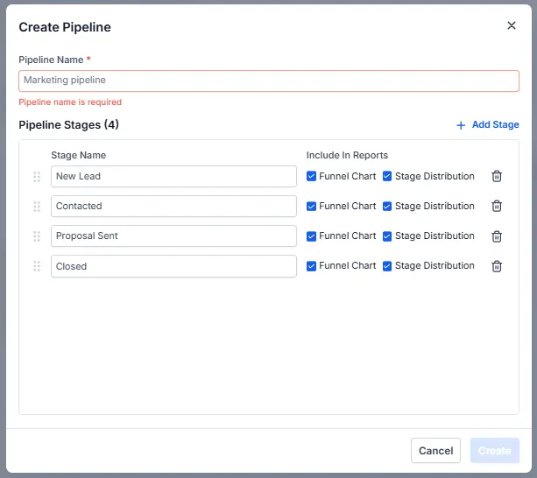Uncheck Funnel Chart for New Lead
The image size is (537, 478).
[311, 176]
